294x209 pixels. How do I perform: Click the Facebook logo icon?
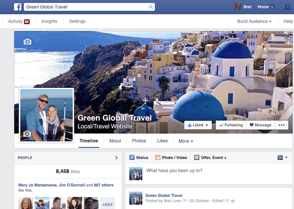pos(18,7)
